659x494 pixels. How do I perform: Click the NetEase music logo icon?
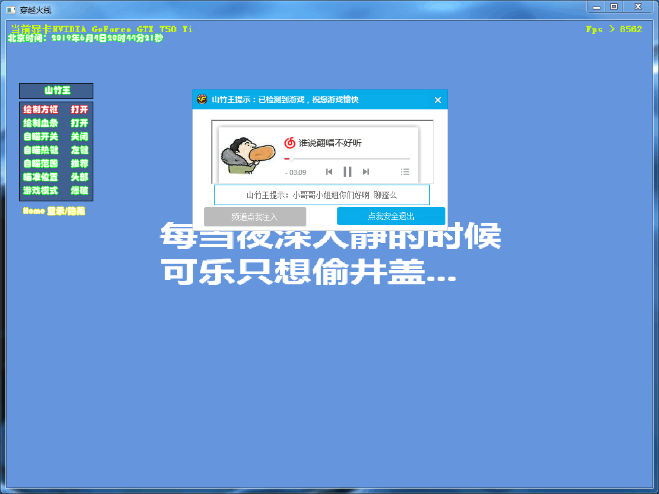290,143
